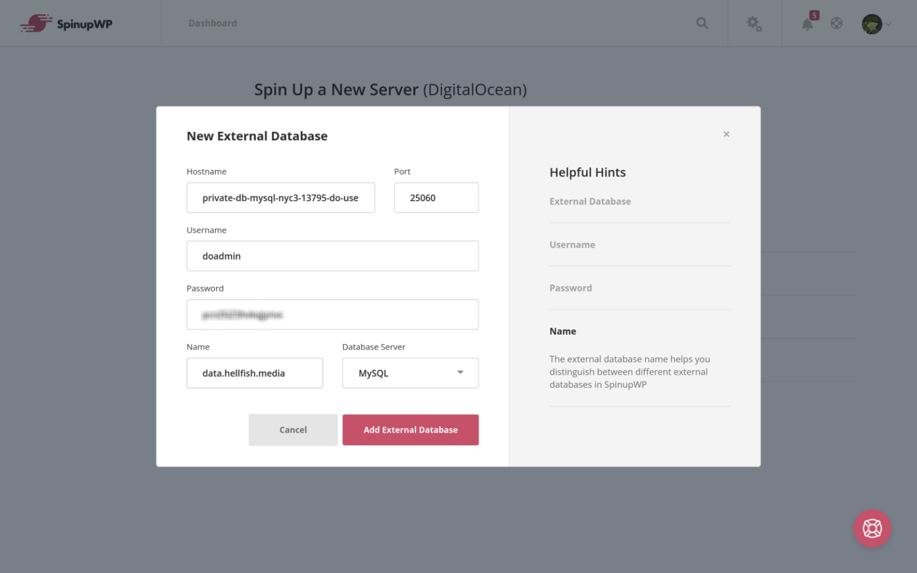Focus the Hostname input field

[281, 198]
